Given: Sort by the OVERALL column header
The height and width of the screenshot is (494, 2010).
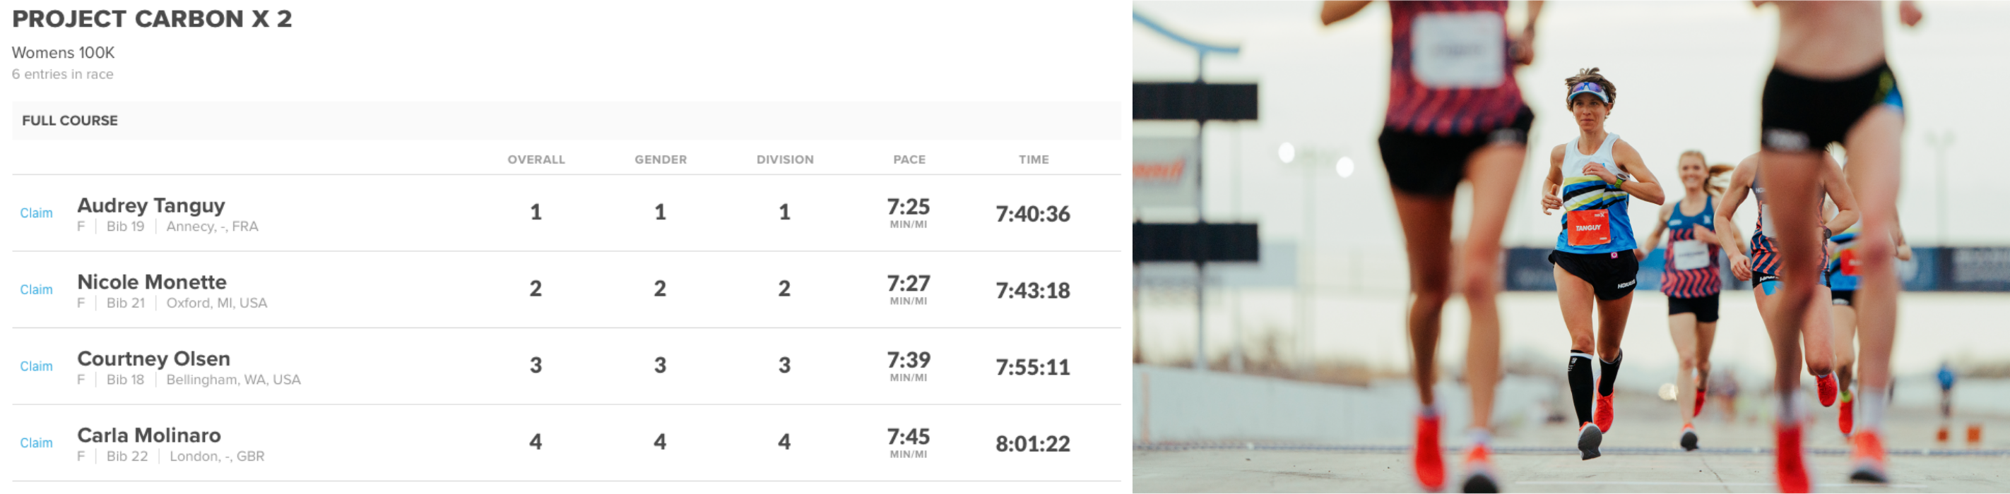Looking at the screenshot, I should point(536,159).
